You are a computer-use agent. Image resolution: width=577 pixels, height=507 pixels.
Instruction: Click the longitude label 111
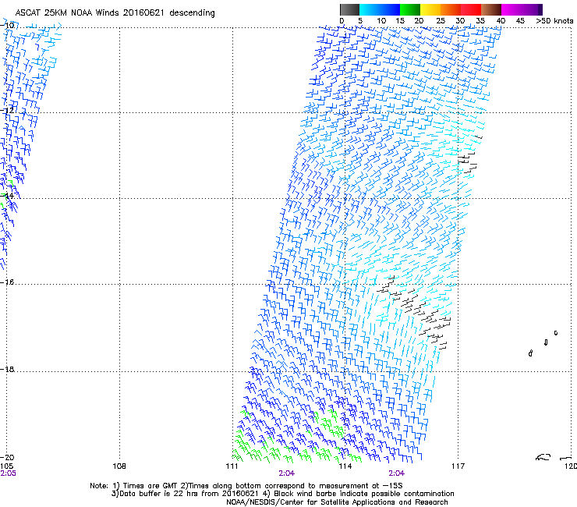click(232, 466)
